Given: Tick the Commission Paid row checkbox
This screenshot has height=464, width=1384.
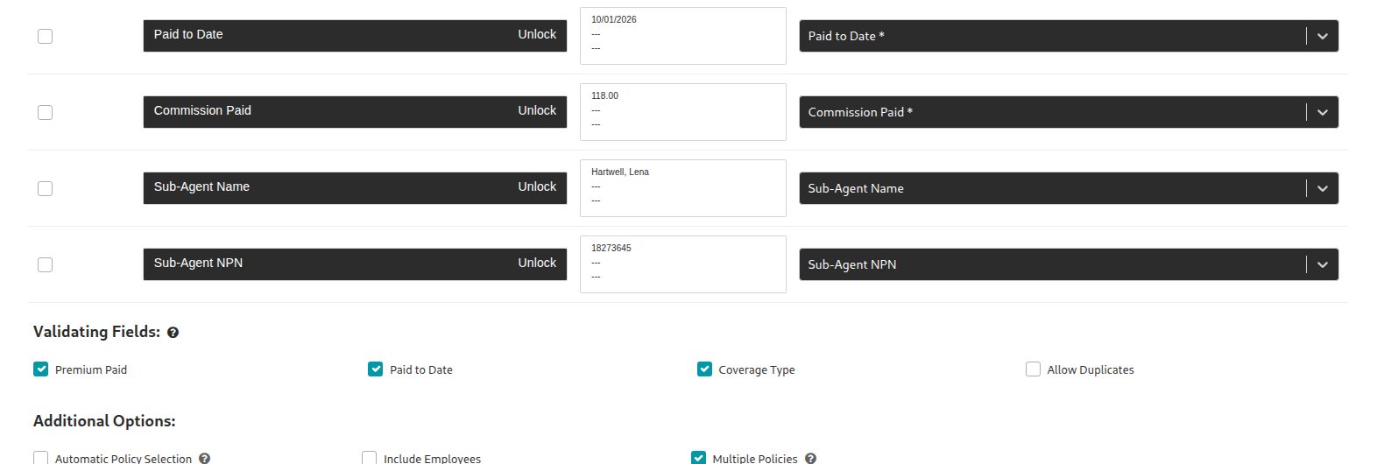Looking at the screenshot, I should point(46,112).
